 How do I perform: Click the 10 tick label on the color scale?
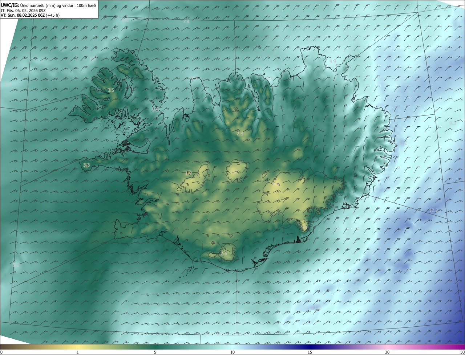pyautogui.click(x=232, y=352)
